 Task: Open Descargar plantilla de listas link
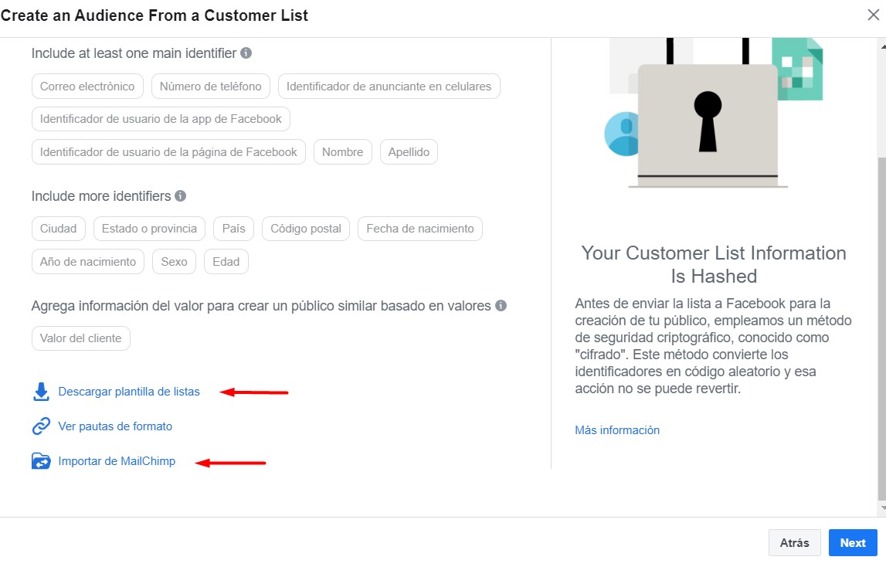coord(129,392)
